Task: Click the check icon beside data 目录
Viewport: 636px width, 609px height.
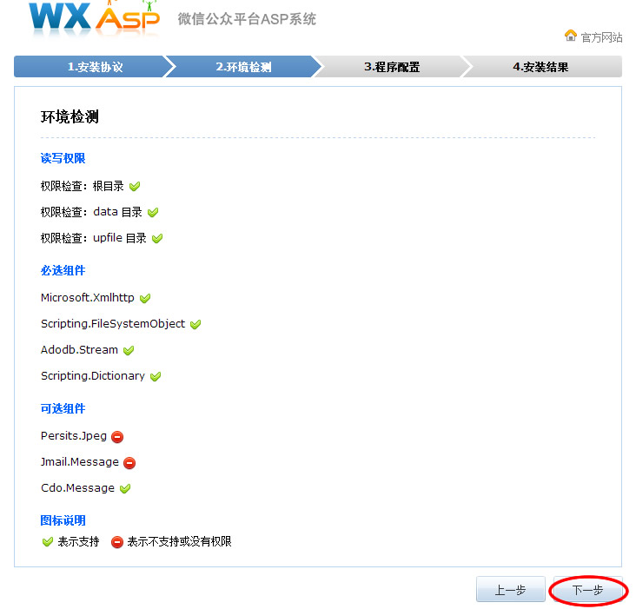Action: tap(153, 213)
